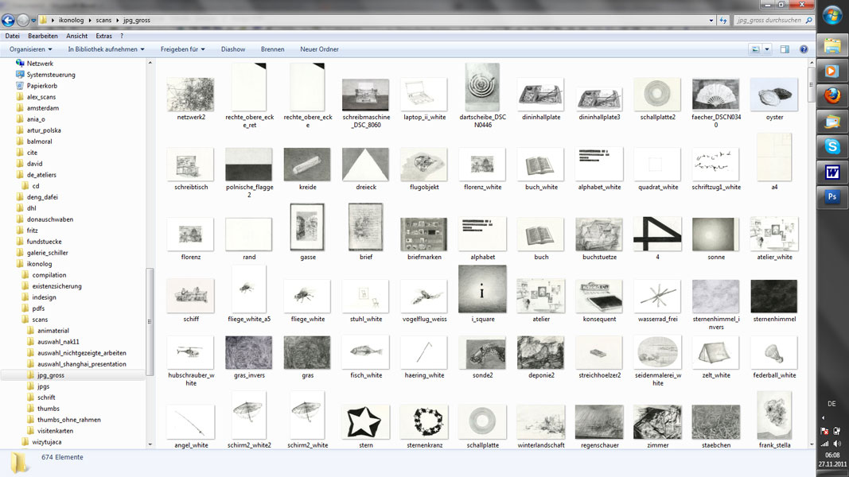Open the In Bibliothek aufnehmen dropdown

click(x=106, y=49)
